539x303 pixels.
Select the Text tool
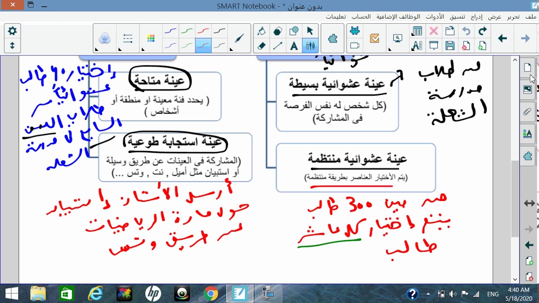click(294, 46)
